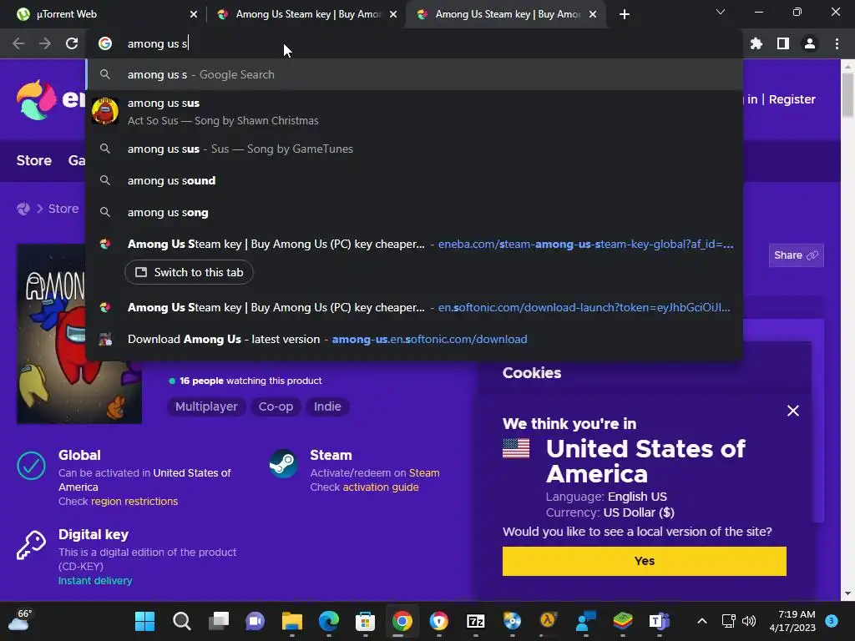855x641 pixels.
Task: Expand the tab search chevron
Action: coord(721,12)
